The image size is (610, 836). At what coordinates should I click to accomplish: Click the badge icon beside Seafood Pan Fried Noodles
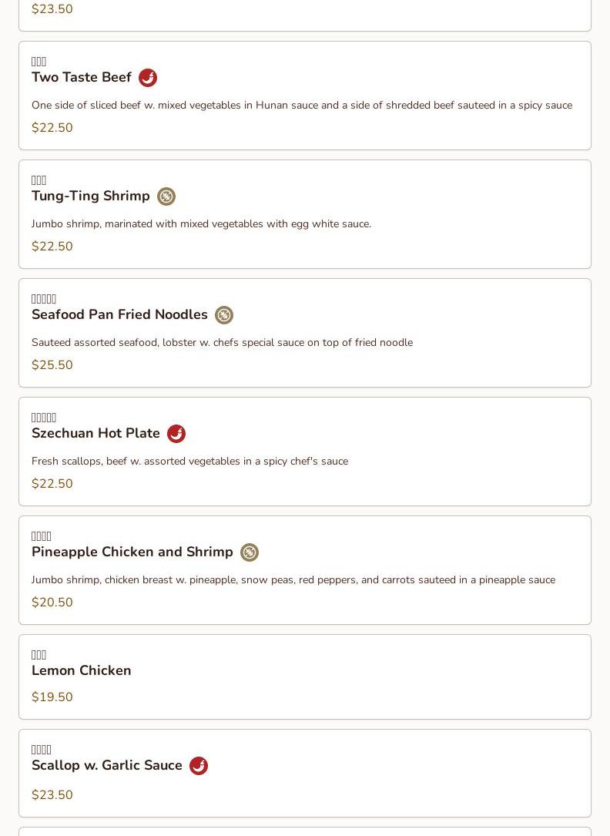[224, 315]
